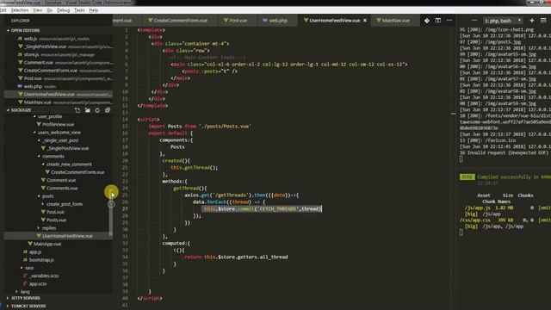
Task: Open the Go menu
Action: [x=50, y=10]
